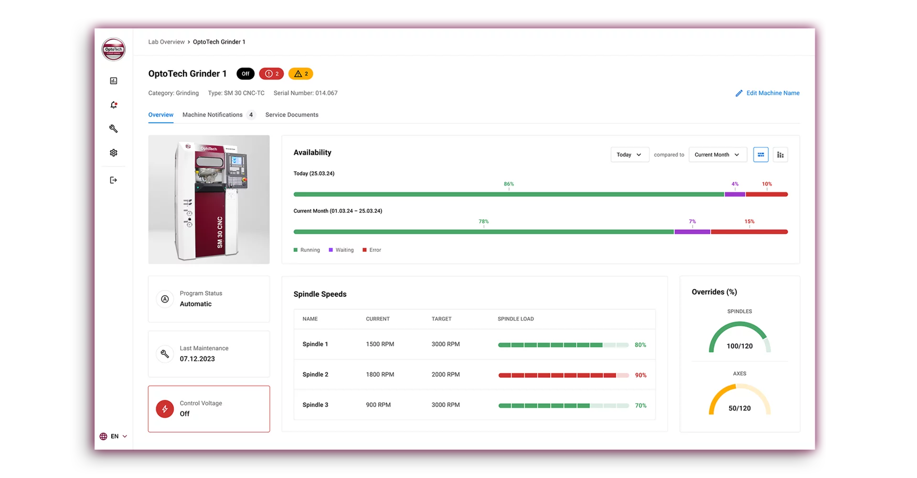The height and width of the screenshot is (478, 917).
Task: Open settings gear in sidebar
Action: (114, 153)
